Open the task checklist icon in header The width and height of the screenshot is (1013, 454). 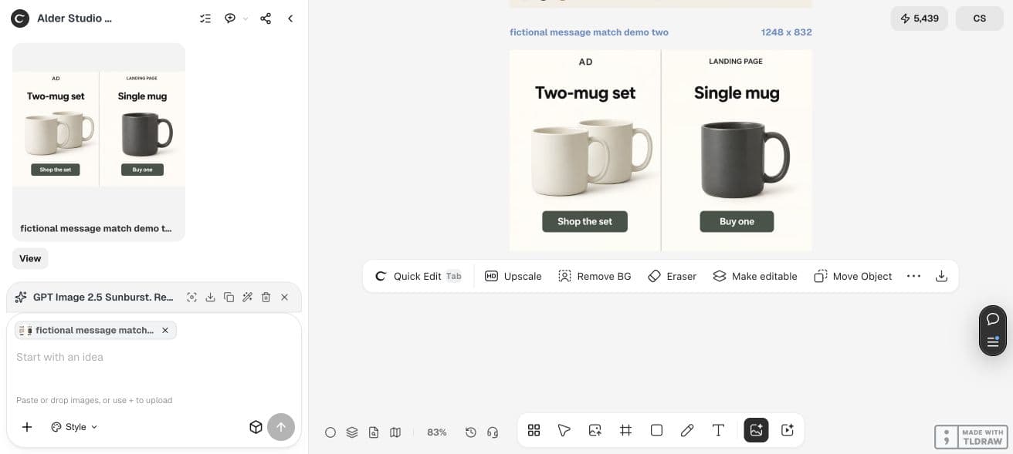tap(205, 18)
